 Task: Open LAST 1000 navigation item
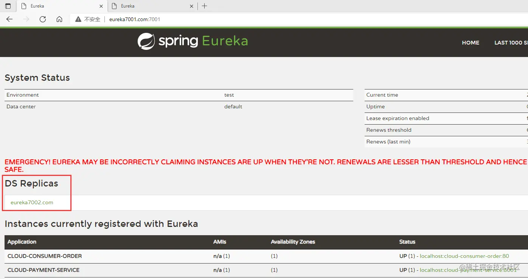[511, 43]
